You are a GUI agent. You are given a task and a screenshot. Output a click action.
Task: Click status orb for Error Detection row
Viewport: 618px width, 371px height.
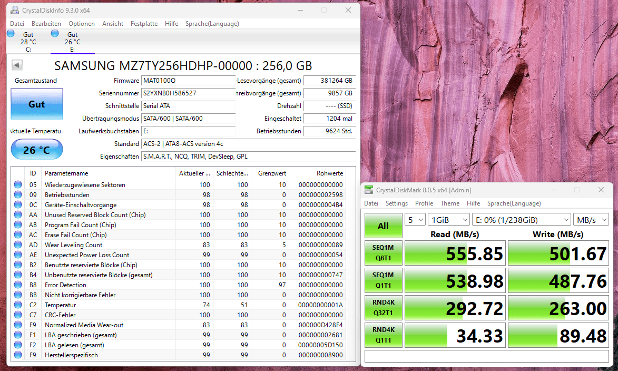tap(18, 285)
